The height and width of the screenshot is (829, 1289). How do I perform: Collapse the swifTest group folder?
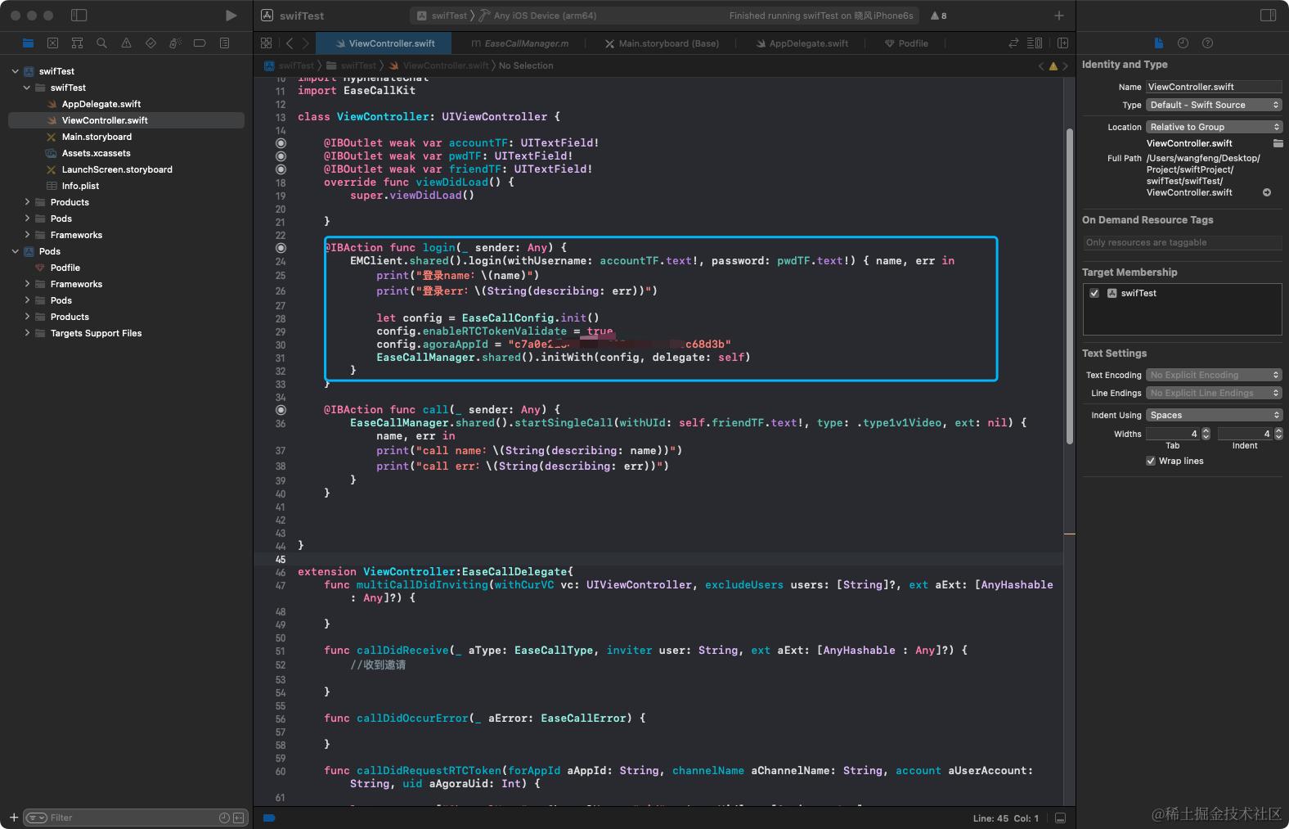27,88
